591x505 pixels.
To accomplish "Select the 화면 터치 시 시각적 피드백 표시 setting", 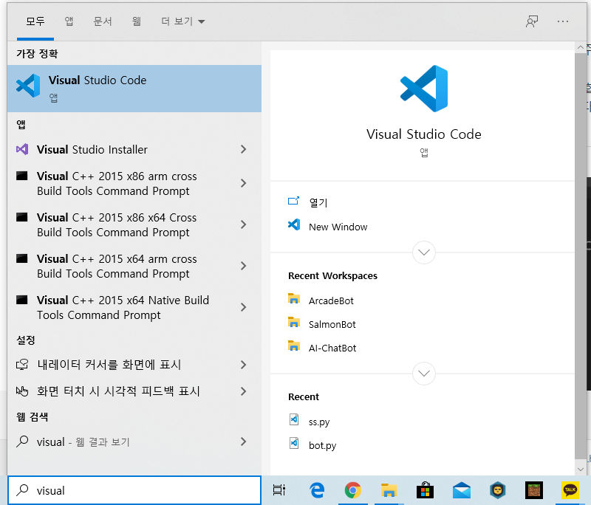I will coord(134,391).
